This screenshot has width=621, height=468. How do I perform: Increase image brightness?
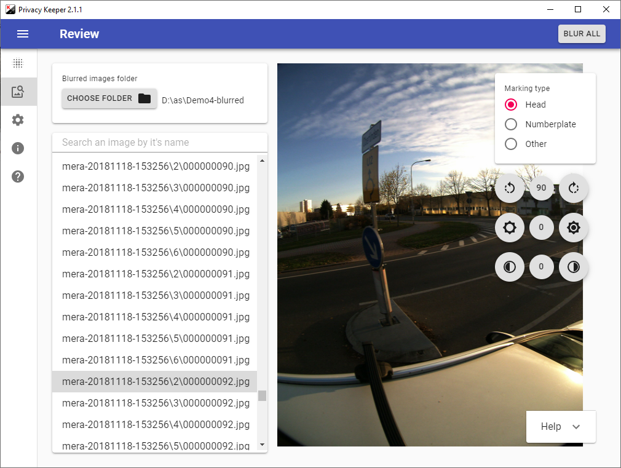(574, 228)
